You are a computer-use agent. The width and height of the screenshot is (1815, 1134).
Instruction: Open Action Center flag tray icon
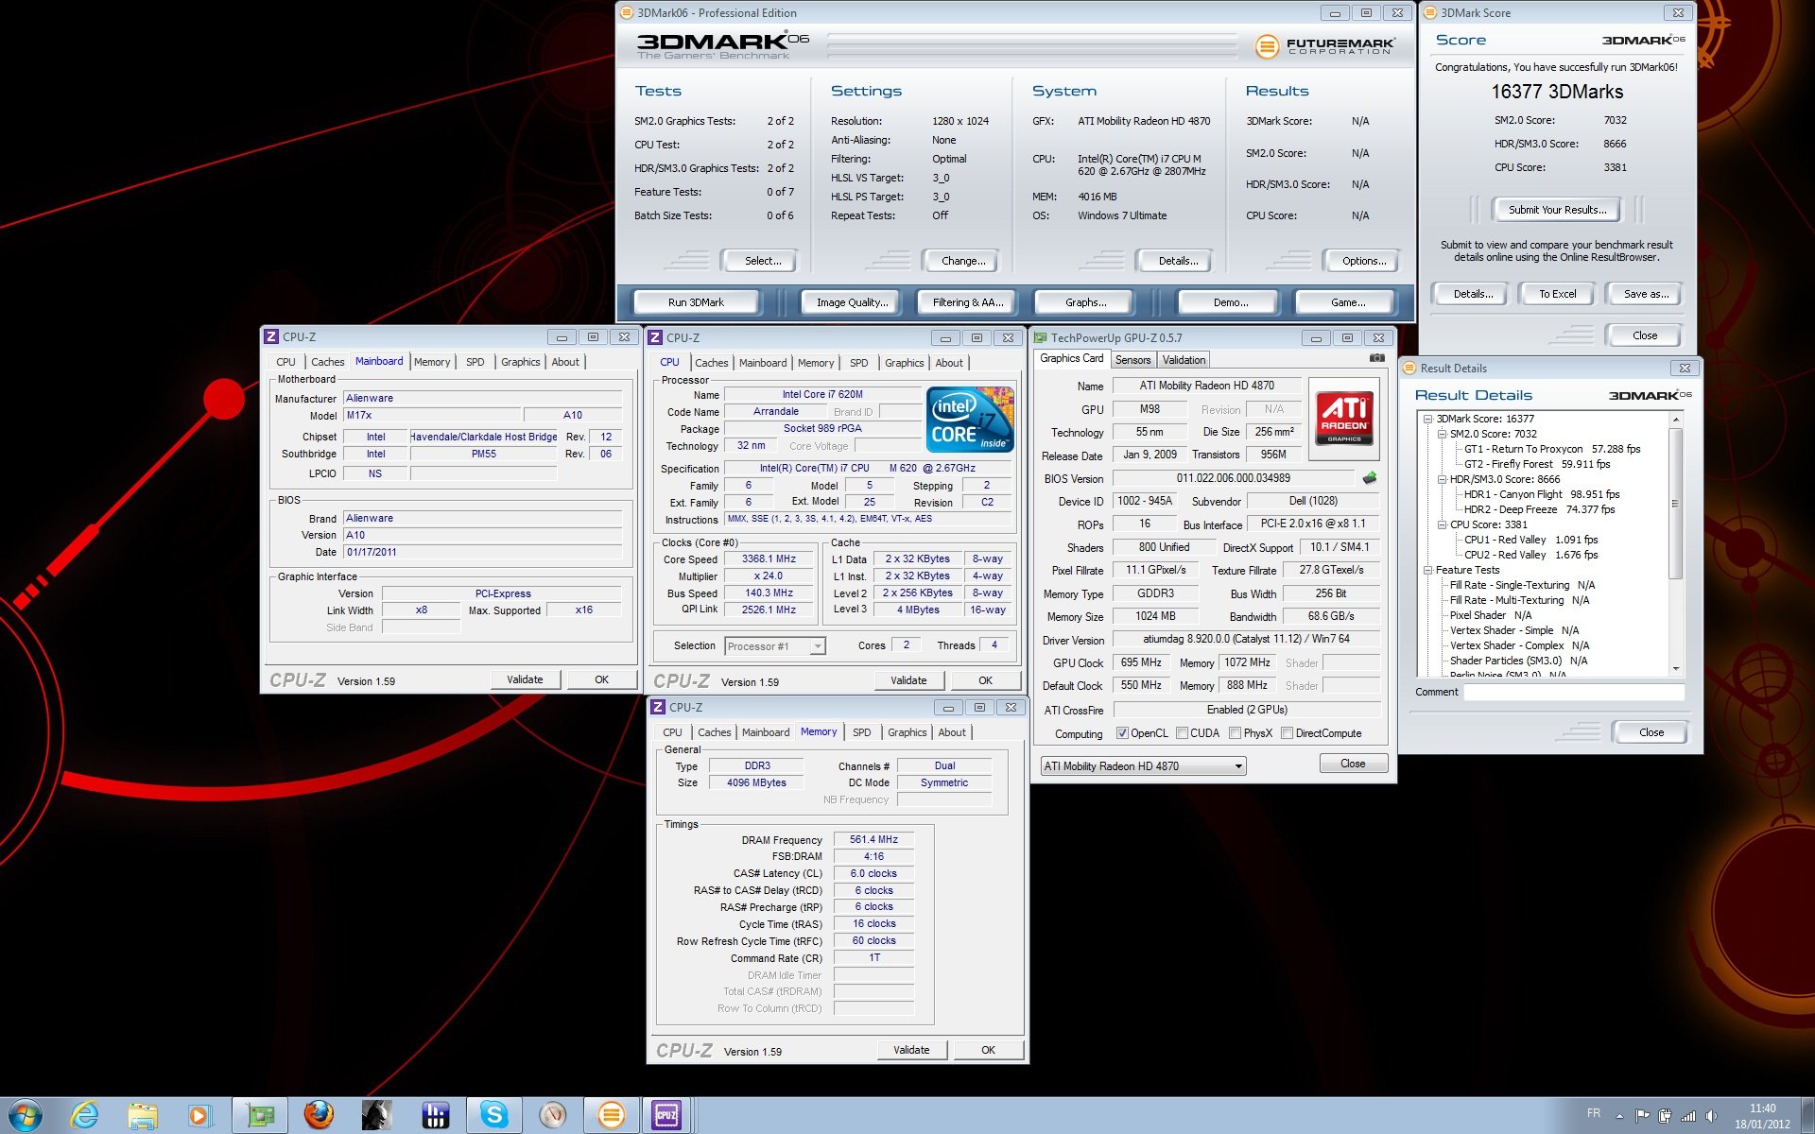click(1642, 1116)
